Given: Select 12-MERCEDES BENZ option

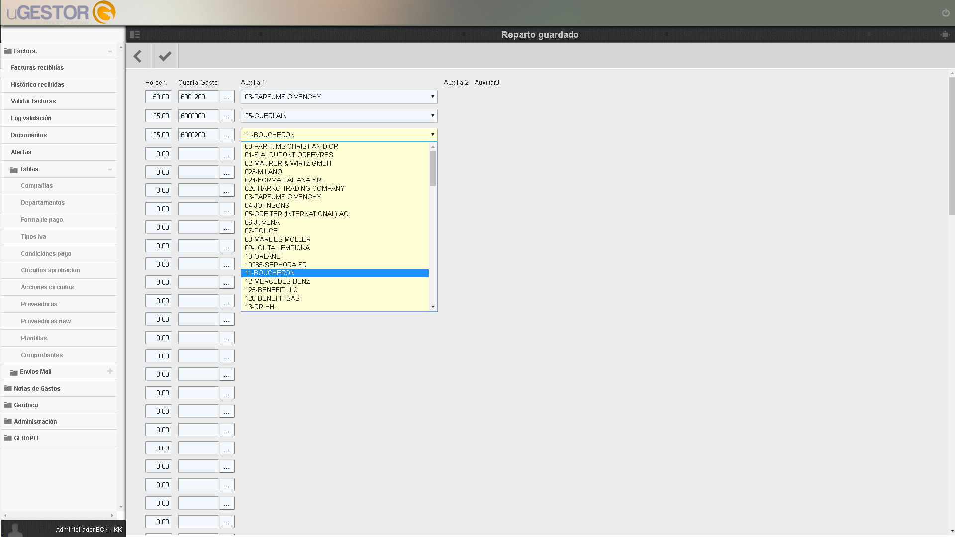Looking at the screenshot, I should (335, 281).
